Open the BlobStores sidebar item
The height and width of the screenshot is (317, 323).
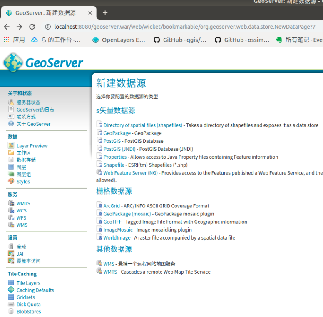point(29,312)
